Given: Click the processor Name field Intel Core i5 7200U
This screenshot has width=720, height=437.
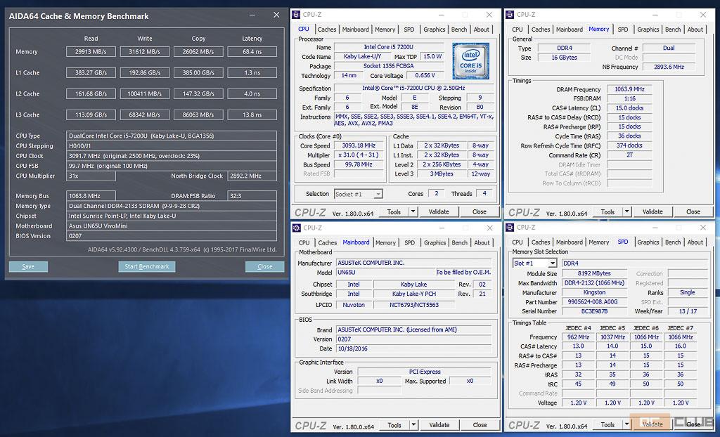Looking at the screenshot, I should (x=388, y=47).
